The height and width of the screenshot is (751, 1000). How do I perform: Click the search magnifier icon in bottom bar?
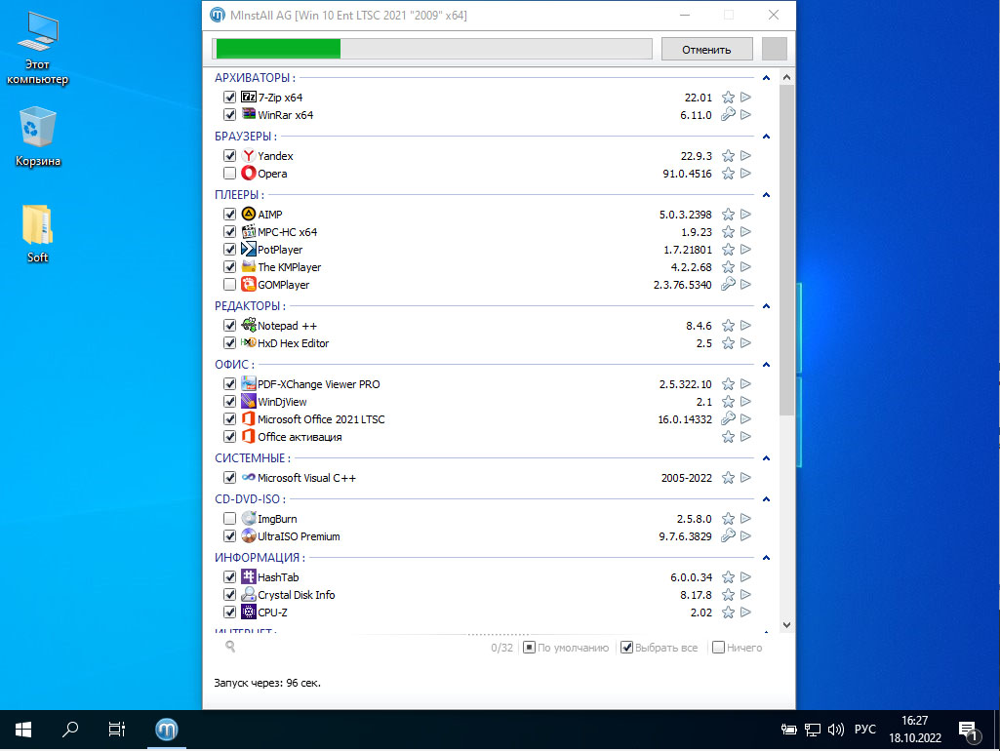230,647
